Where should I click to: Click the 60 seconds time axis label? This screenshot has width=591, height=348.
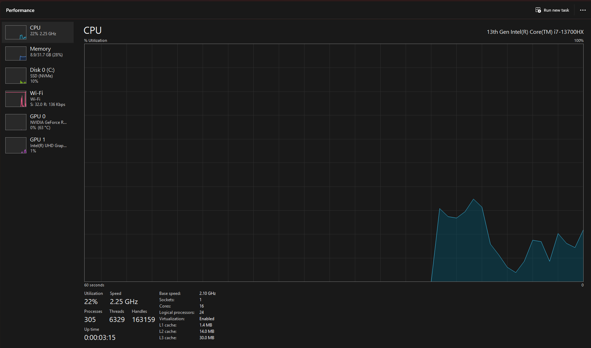tap(94, 285)
